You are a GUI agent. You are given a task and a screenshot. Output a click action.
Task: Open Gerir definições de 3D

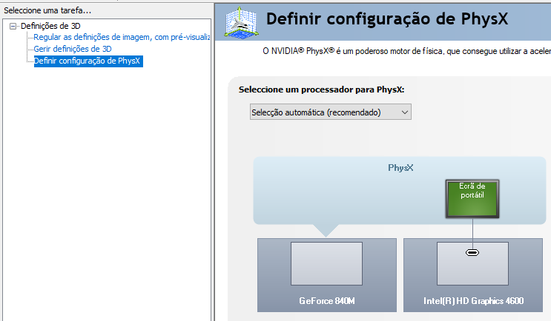coord(73,49)
